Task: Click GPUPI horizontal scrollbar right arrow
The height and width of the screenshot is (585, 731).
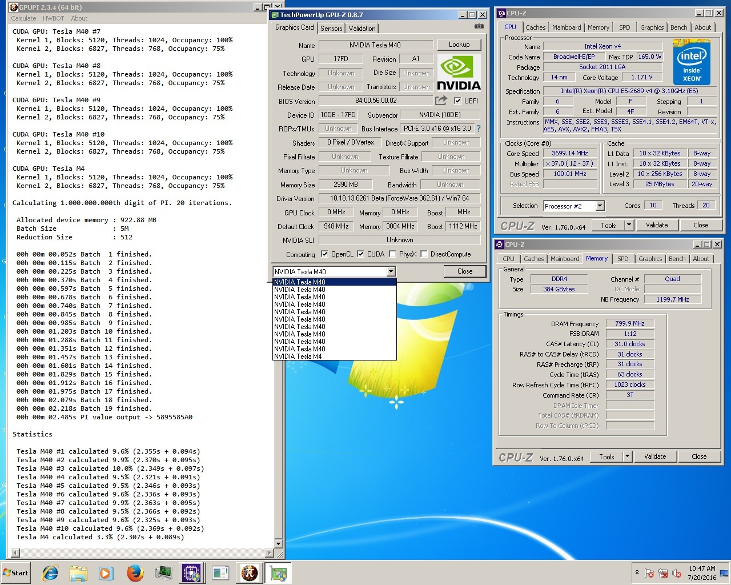Action: tap(270, 553)
